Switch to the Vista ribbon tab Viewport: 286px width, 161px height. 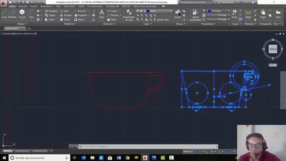pos(58,6)
